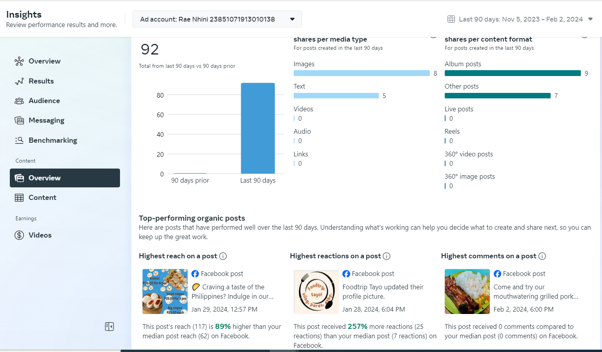The height and width of the screenshot is (352, 602).
Task: Click info icon beside Highest comments on a post
Action: (542, 256)
